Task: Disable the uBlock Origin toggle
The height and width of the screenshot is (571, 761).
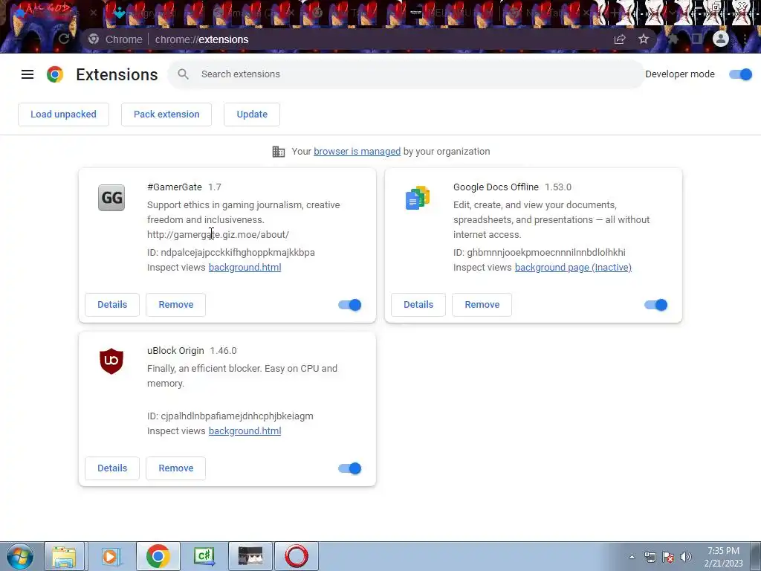Action: (x=350, y=468)
